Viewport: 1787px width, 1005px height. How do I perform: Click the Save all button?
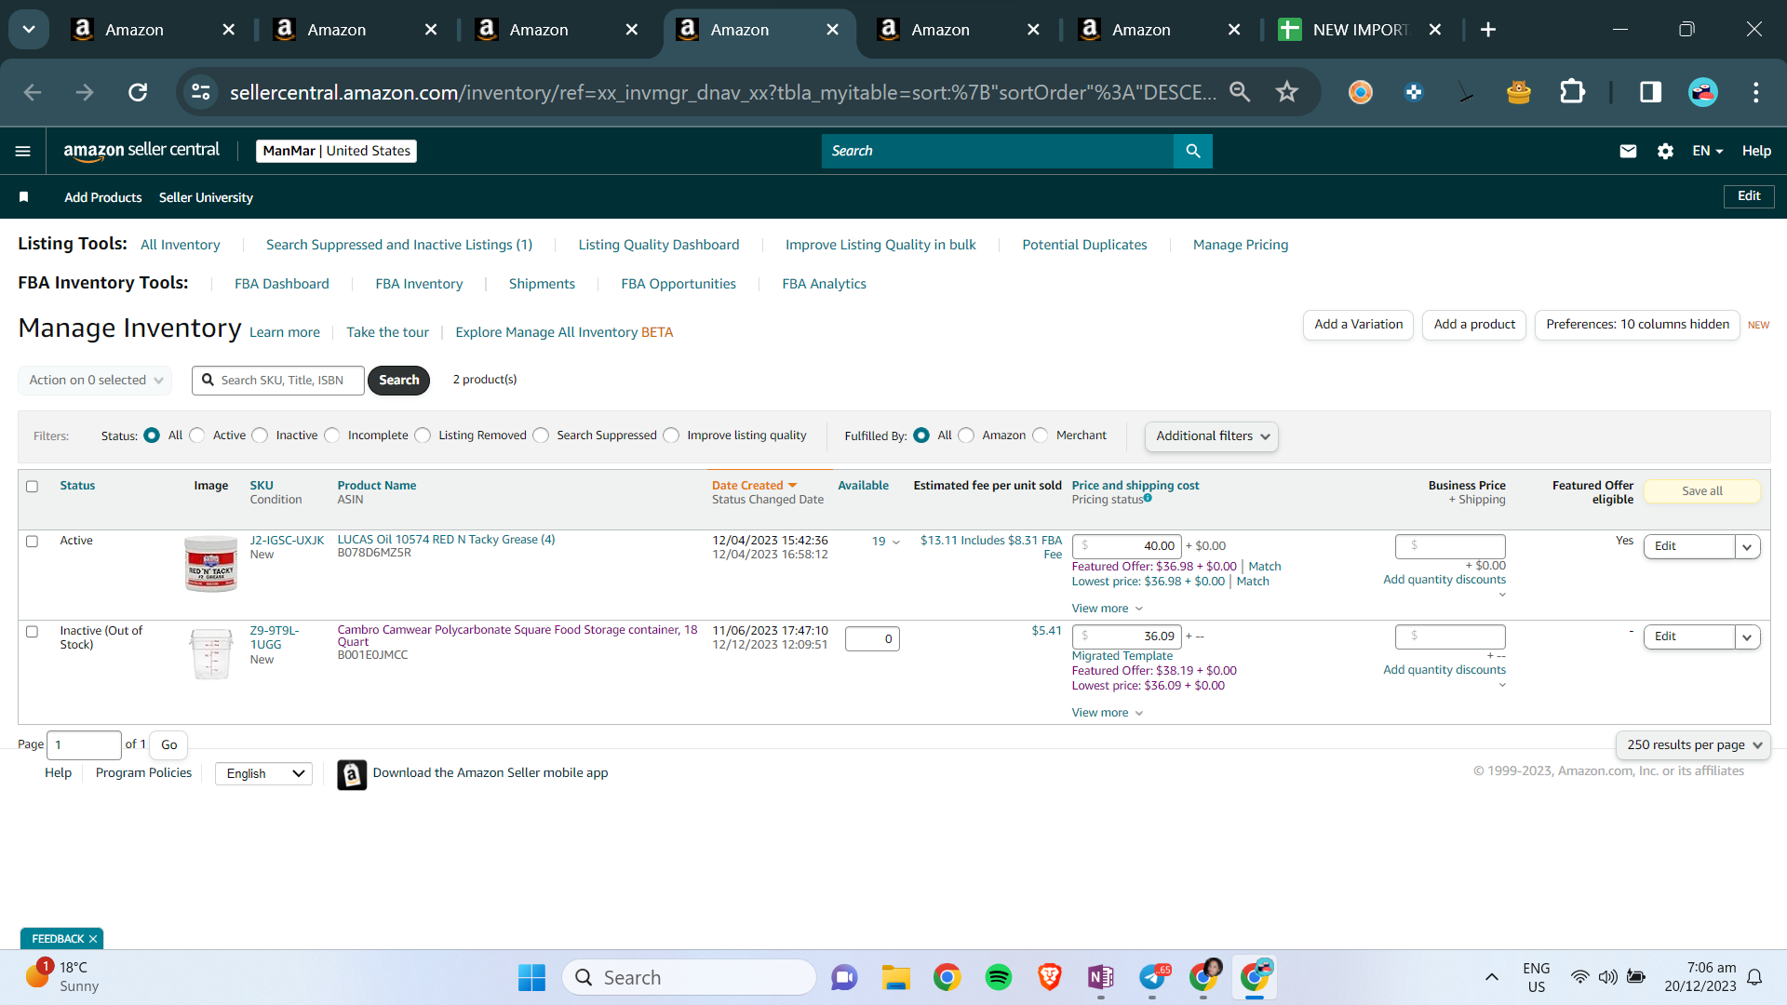(x=1702, y=491)
